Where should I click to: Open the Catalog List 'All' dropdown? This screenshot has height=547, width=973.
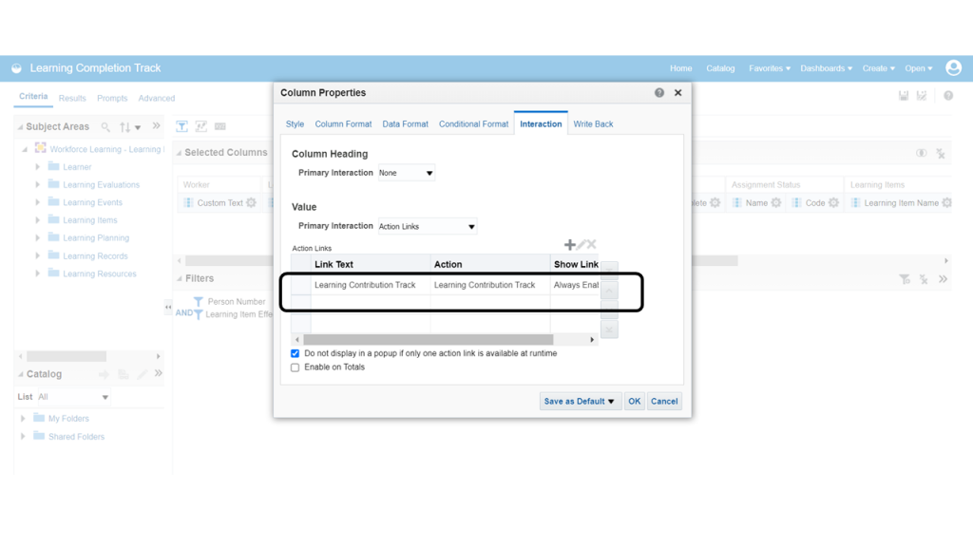click(x=73, y=397)
